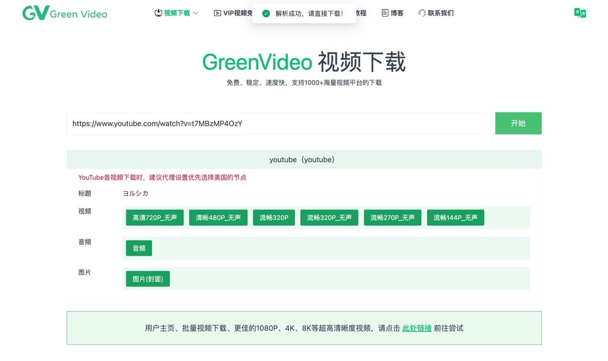The width and height of the screenshot is (608, 361).
Task: Click the document icon beside 博客
Action: pos(385,13)
